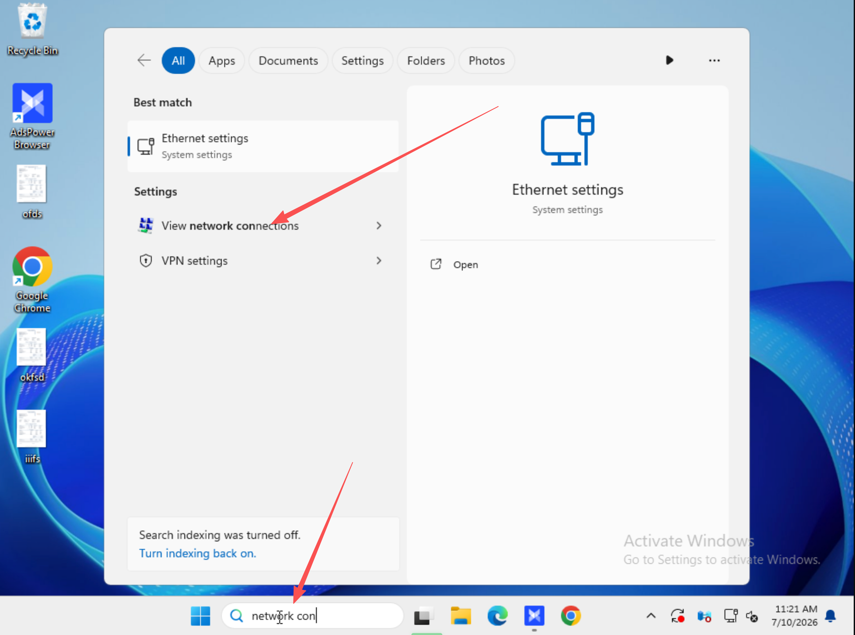
Task: Click the large Ethernet settings preview icon
Action: [x=567, y=139]
